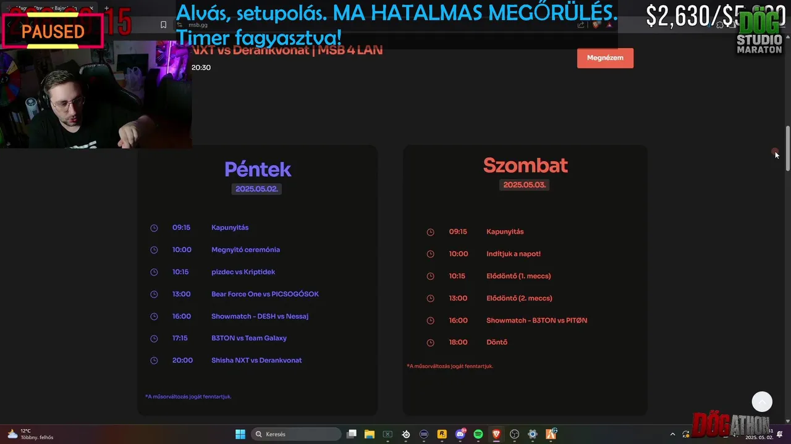Open File Explorer from the taskbar
This screenshot has height=444, width=791.
(370, 434)
